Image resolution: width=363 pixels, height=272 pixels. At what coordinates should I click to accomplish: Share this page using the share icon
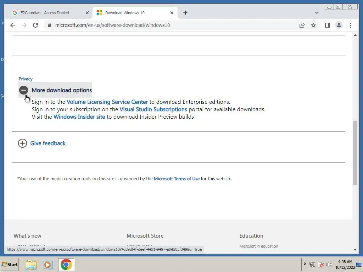(x=302, y=25)
